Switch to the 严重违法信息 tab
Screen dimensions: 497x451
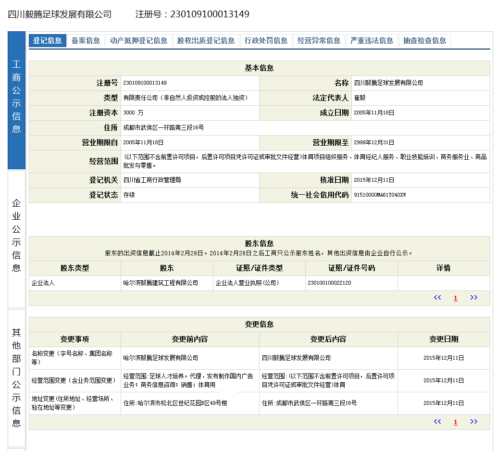(372, 40)
